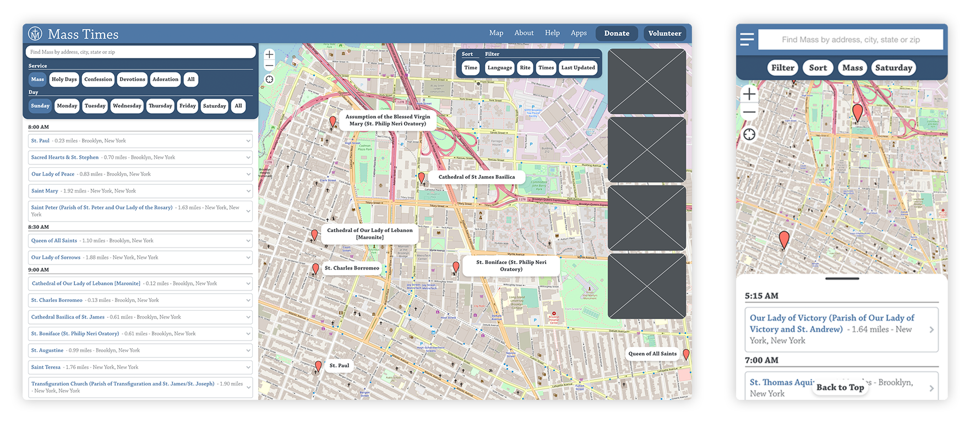The height and width of the screenshot is (423, 970).
Task: Choose Monday in the Day filter
Action: click(x=67, y=106)
